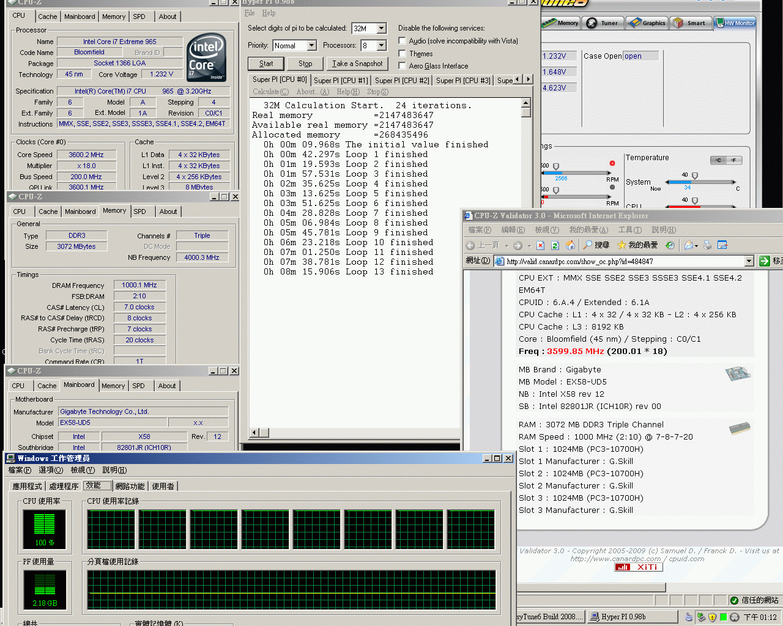
Task: Click IE address URL field
Action: tap(624, 261)
